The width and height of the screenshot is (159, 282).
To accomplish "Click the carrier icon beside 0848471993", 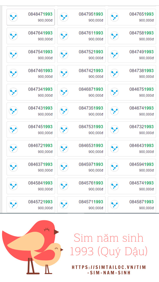I will [x=13, y=17].
